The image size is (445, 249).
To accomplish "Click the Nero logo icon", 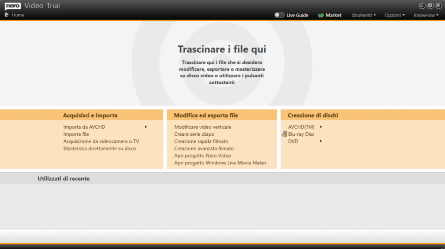I will pyautogui.click(x=13, y=6).
